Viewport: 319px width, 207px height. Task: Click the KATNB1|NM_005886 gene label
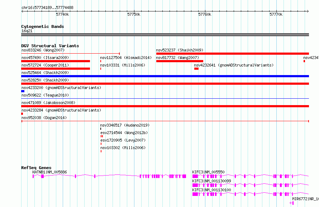tap(49, 172)
